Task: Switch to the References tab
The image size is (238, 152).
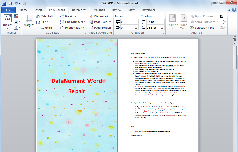Action: point(79,10)
